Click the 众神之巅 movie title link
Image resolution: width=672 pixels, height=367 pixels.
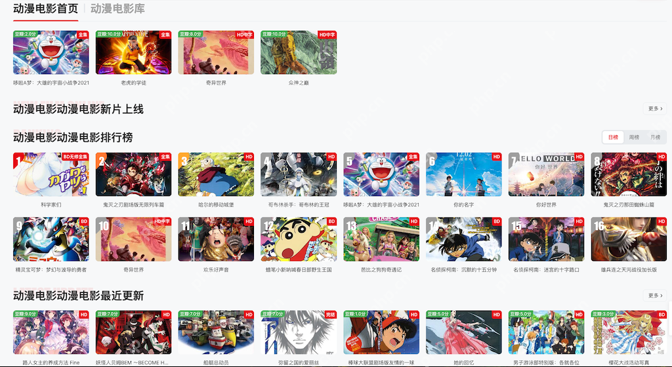299,83
